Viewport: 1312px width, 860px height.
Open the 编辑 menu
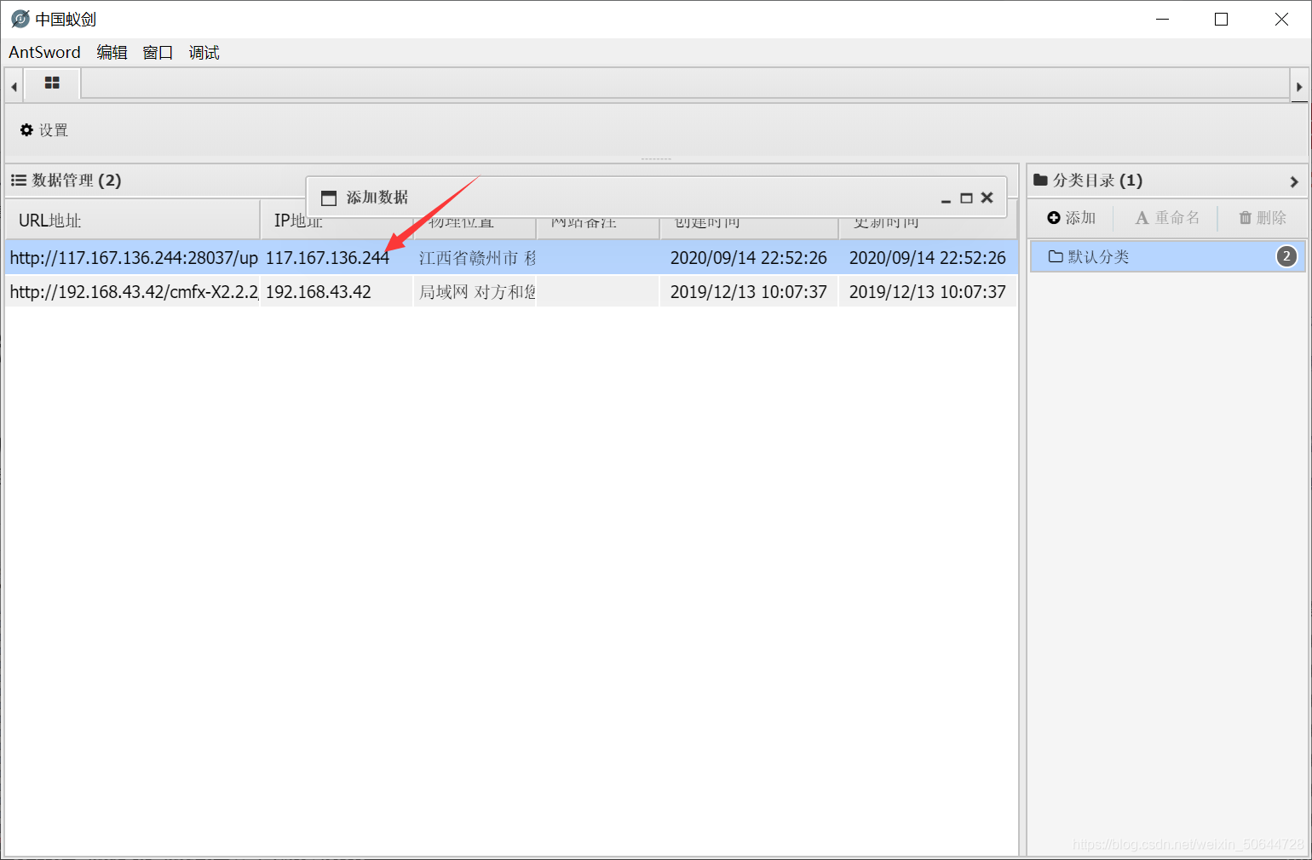112,53
